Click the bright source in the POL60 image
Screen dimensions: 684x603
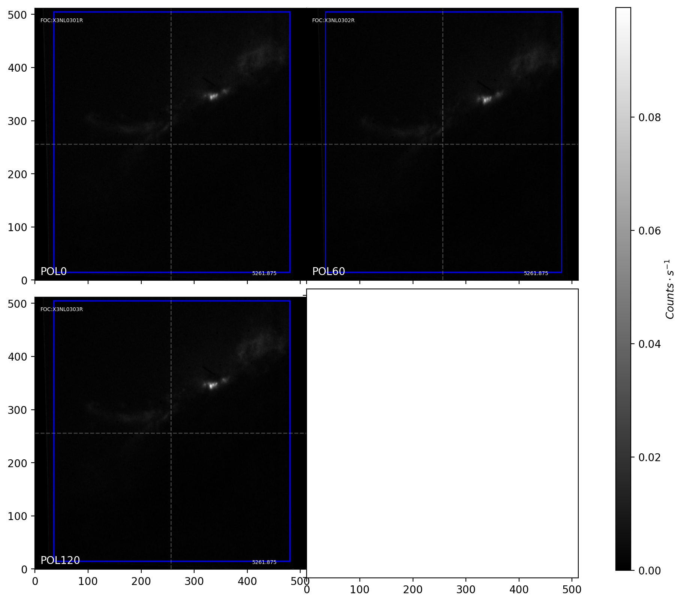[486, 100]
